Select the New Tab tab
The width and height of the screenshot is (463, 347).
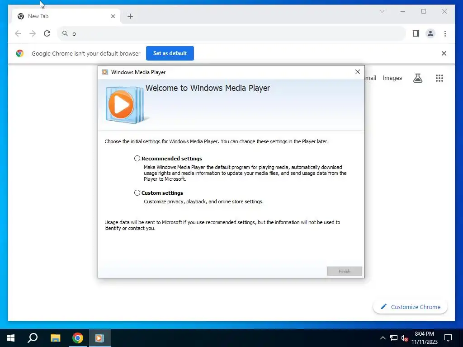66,16
